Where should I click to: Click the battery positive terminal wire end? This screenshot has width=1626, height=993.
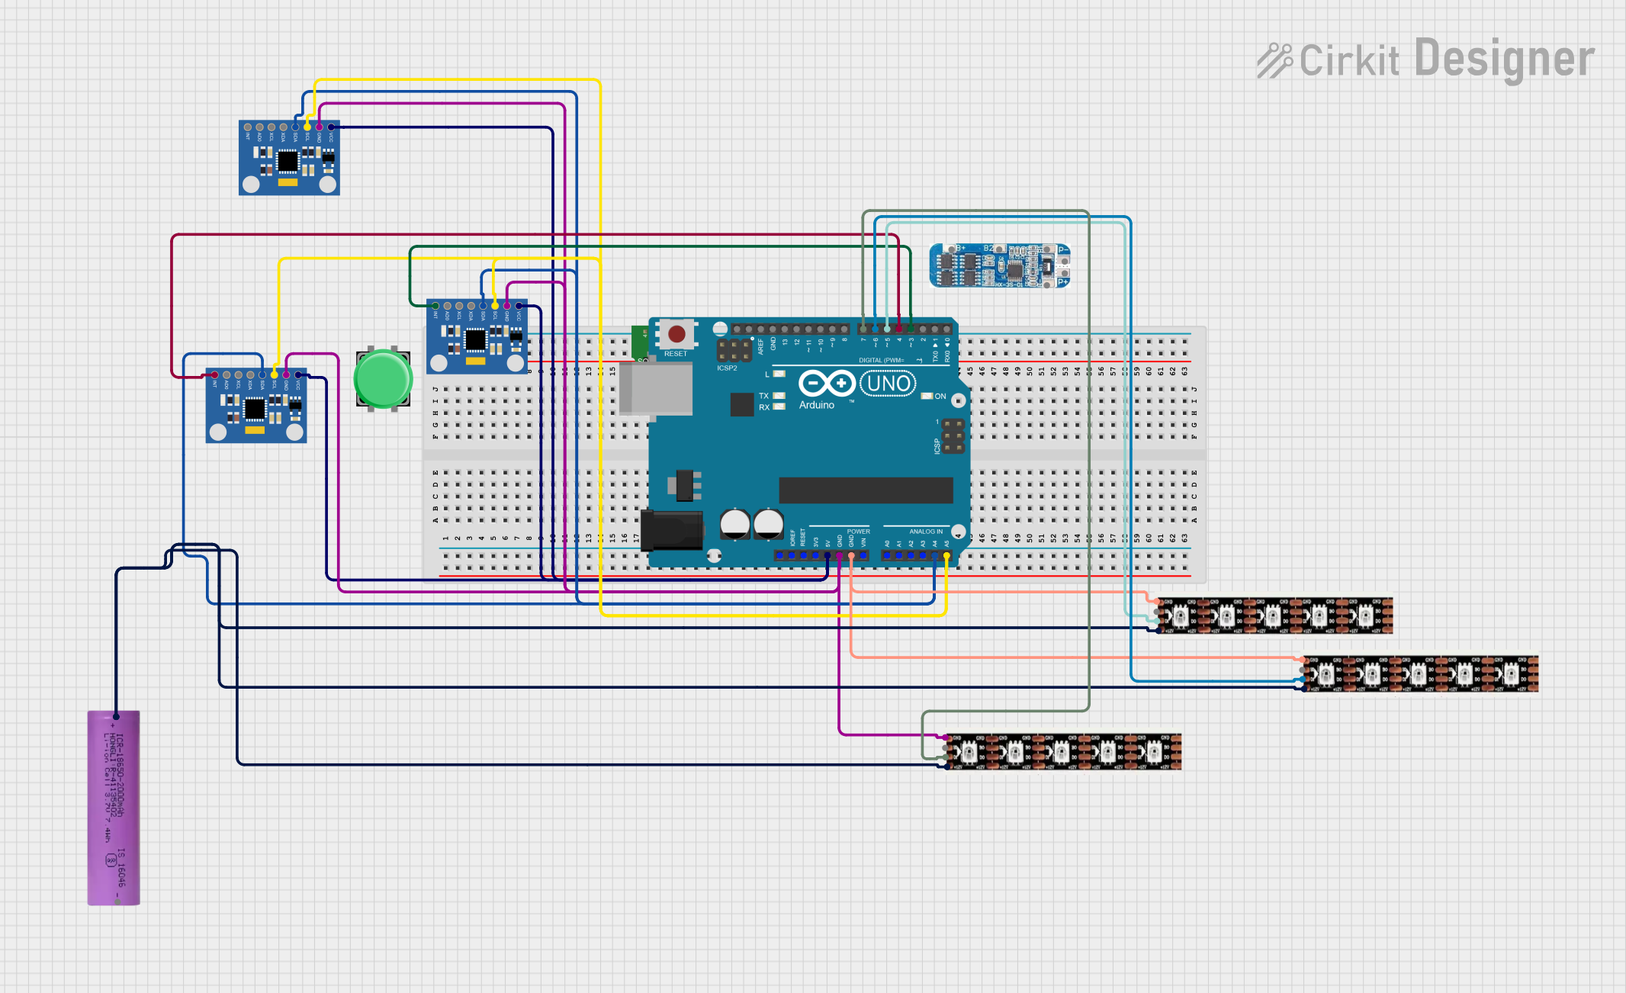pyautogui.click(x=116, y=716)
